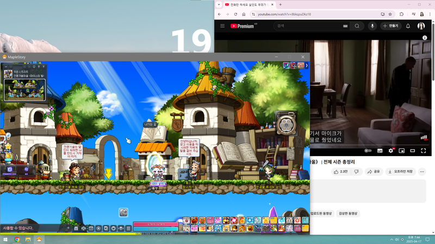Open Chrome three-dot menu
435x244 pixels.
coord(430,15)
